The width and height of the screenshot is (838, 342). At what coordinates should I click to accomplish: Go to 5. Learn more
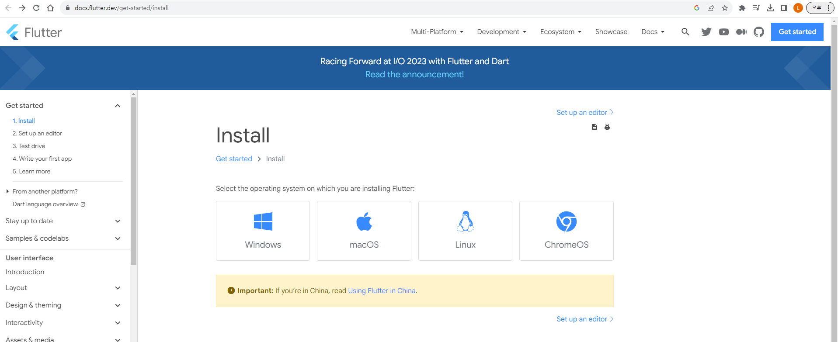coord(31,171)
